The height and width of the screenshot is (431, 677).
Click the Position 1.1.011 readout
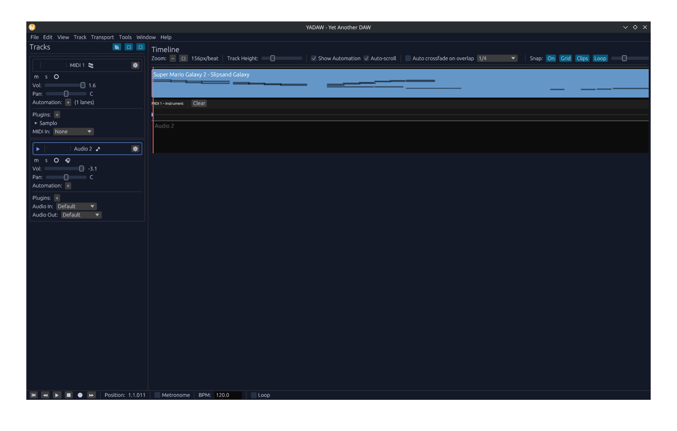[125, 395]
